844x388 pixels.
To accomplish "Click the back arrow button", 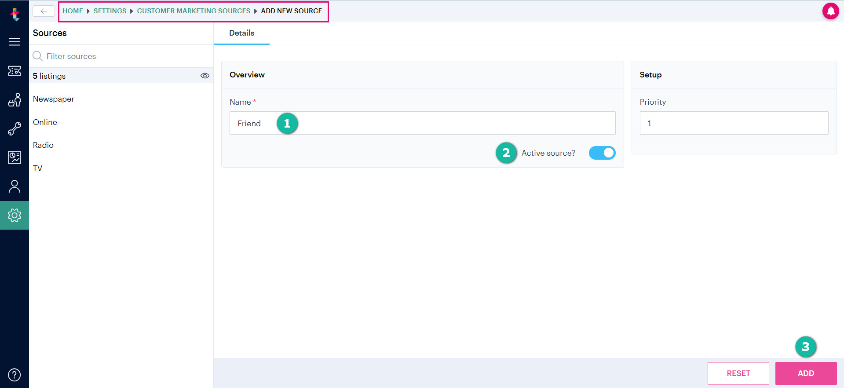I will point(44,11).
